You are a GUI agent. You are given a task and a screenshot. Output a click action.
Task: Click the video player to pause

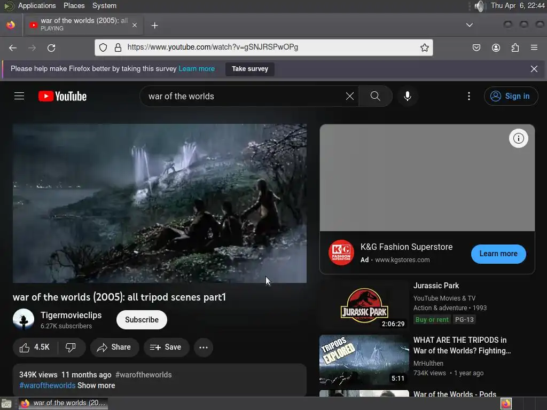coord(160,203)
